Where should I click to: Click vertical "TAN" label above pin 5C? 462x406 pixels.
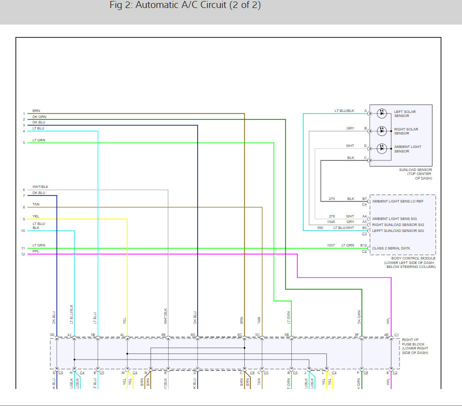pos(259,320)
